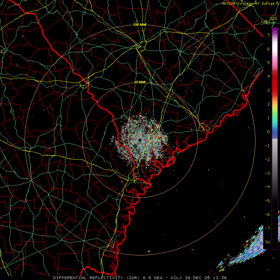Click the "50 NMI" range ring label
Screen dimensions: 280x280
(x=140, y=82)
